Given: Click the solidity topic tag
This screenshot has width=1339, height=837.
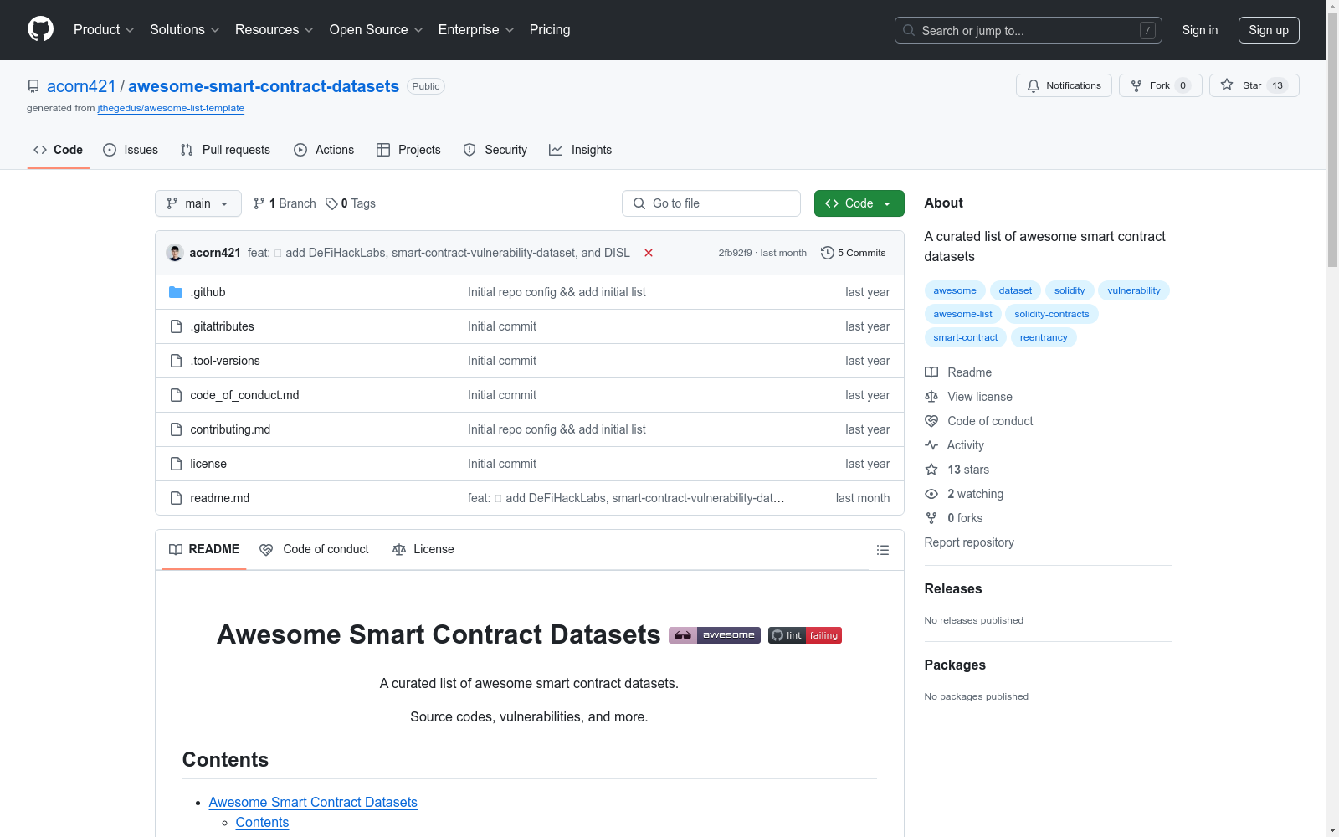Looking at the screenshot, I should (x=1070, y=290).
